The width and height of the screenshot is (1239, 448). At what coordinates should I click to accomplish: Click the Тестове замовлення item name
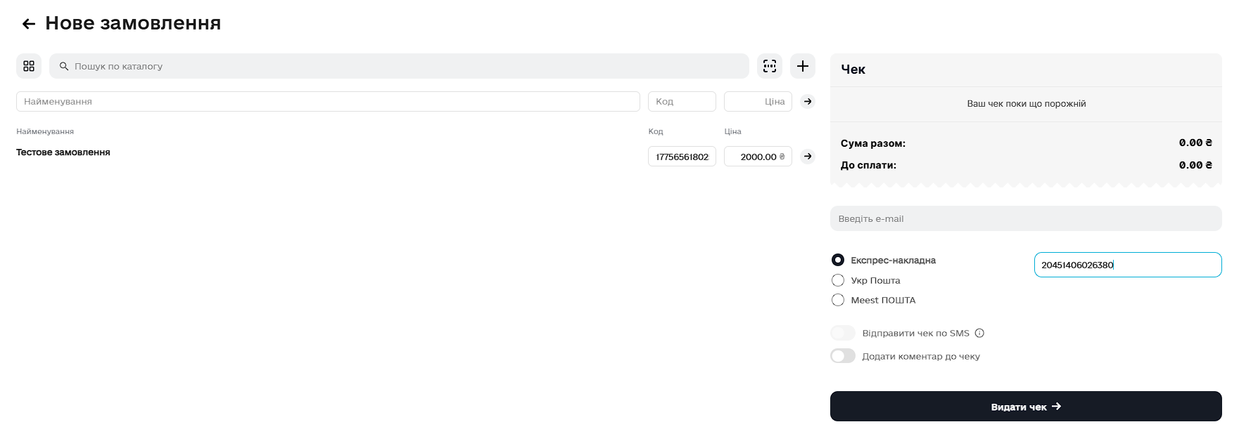tap(63, 152)
